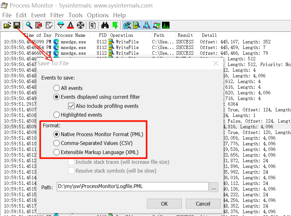Click the browse ellipsis button next to Path
The height and width of the screenshot is (216, 291).
click(214, 187)
